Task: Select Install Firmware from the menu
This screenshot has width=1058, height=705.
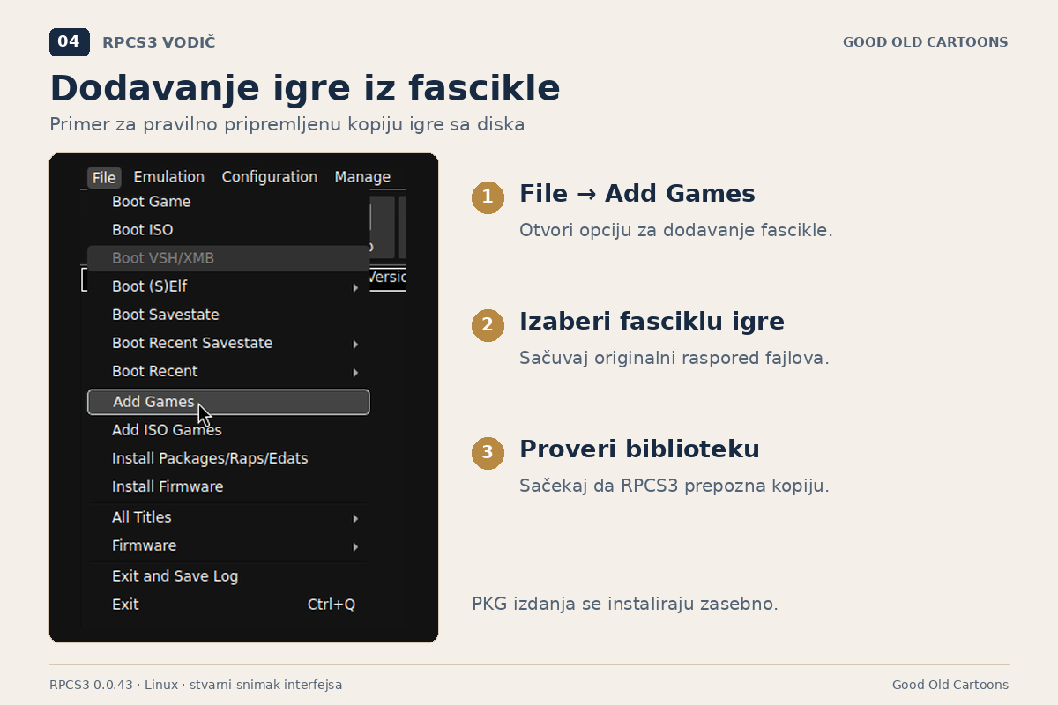Action: click(228, 486)
